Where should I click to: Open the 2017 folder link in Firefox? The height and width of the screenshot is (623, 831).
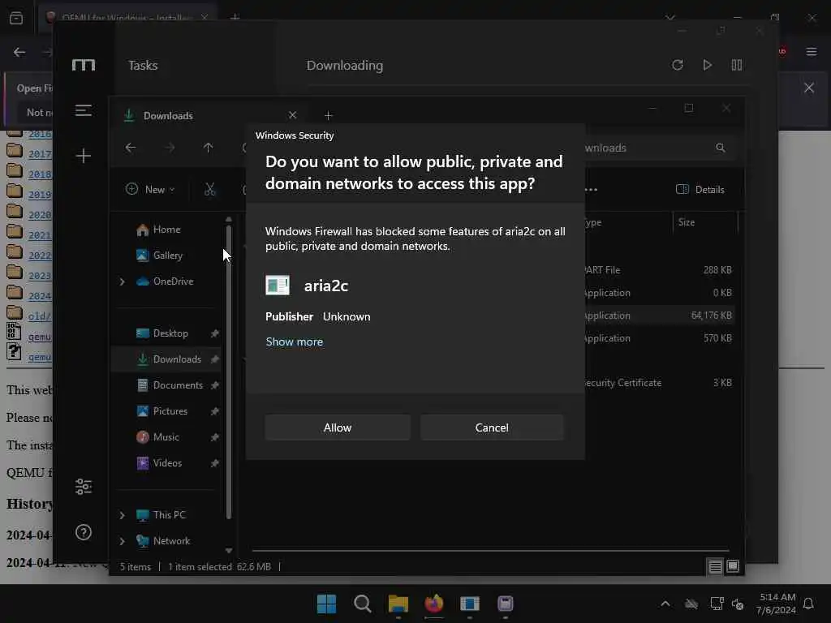(x=40, y=154)
